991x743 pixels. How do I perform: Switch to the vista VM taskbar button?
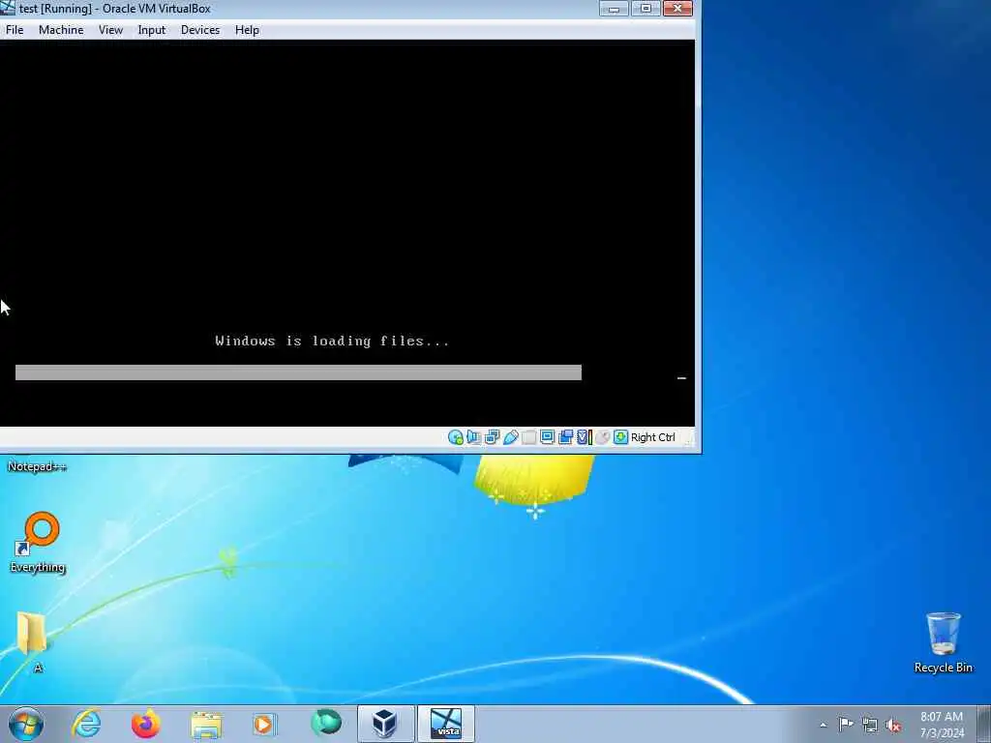pyautogui.click(x=446, y=724)
